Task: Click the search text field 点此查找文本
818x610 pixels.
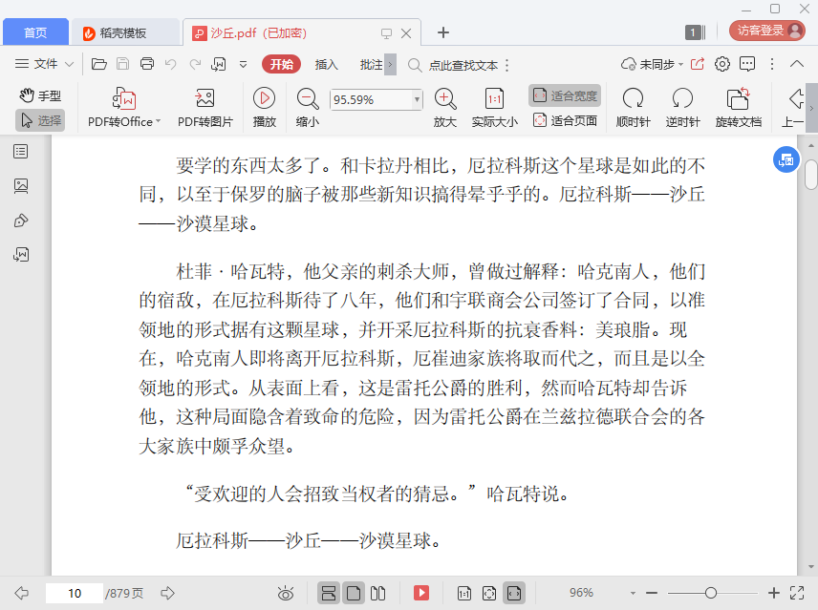Action: click(463, 65)
